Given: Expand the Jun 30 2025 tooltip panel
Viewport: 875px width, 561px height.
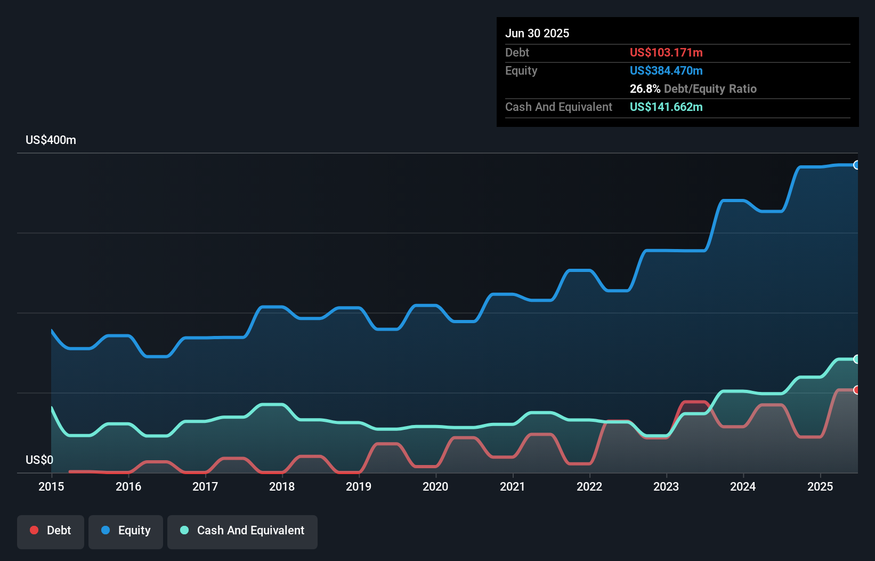Looking at the screenshot, I should coord(538,33).
